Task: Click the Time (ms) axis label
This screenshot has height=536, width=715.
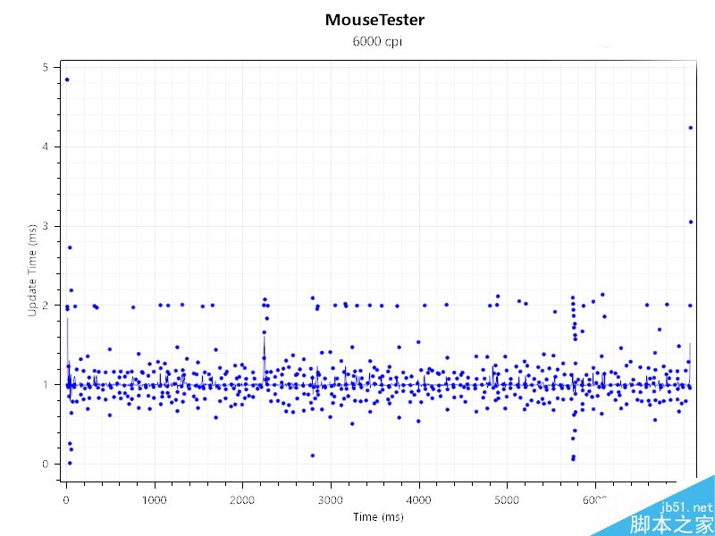Action: click(x=378, y=517)
